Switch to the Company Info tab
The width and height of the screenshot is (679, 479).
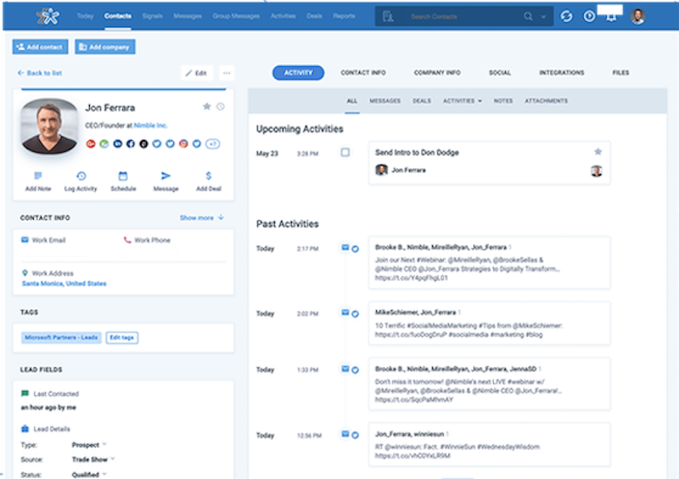437,73
